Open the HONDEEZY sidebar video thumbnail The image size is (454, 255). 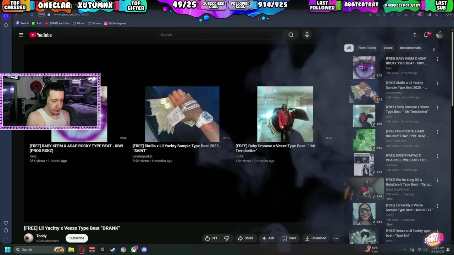click(x=364, y=214)
